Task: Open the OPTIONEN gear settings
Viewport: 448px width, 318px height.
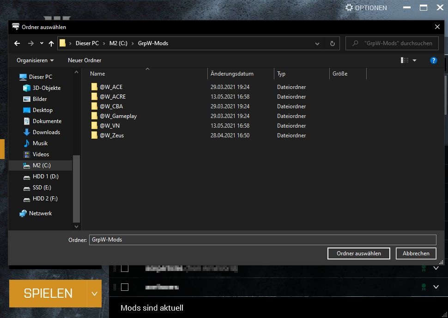Action: pyautogui.click(x=366, y=8)
